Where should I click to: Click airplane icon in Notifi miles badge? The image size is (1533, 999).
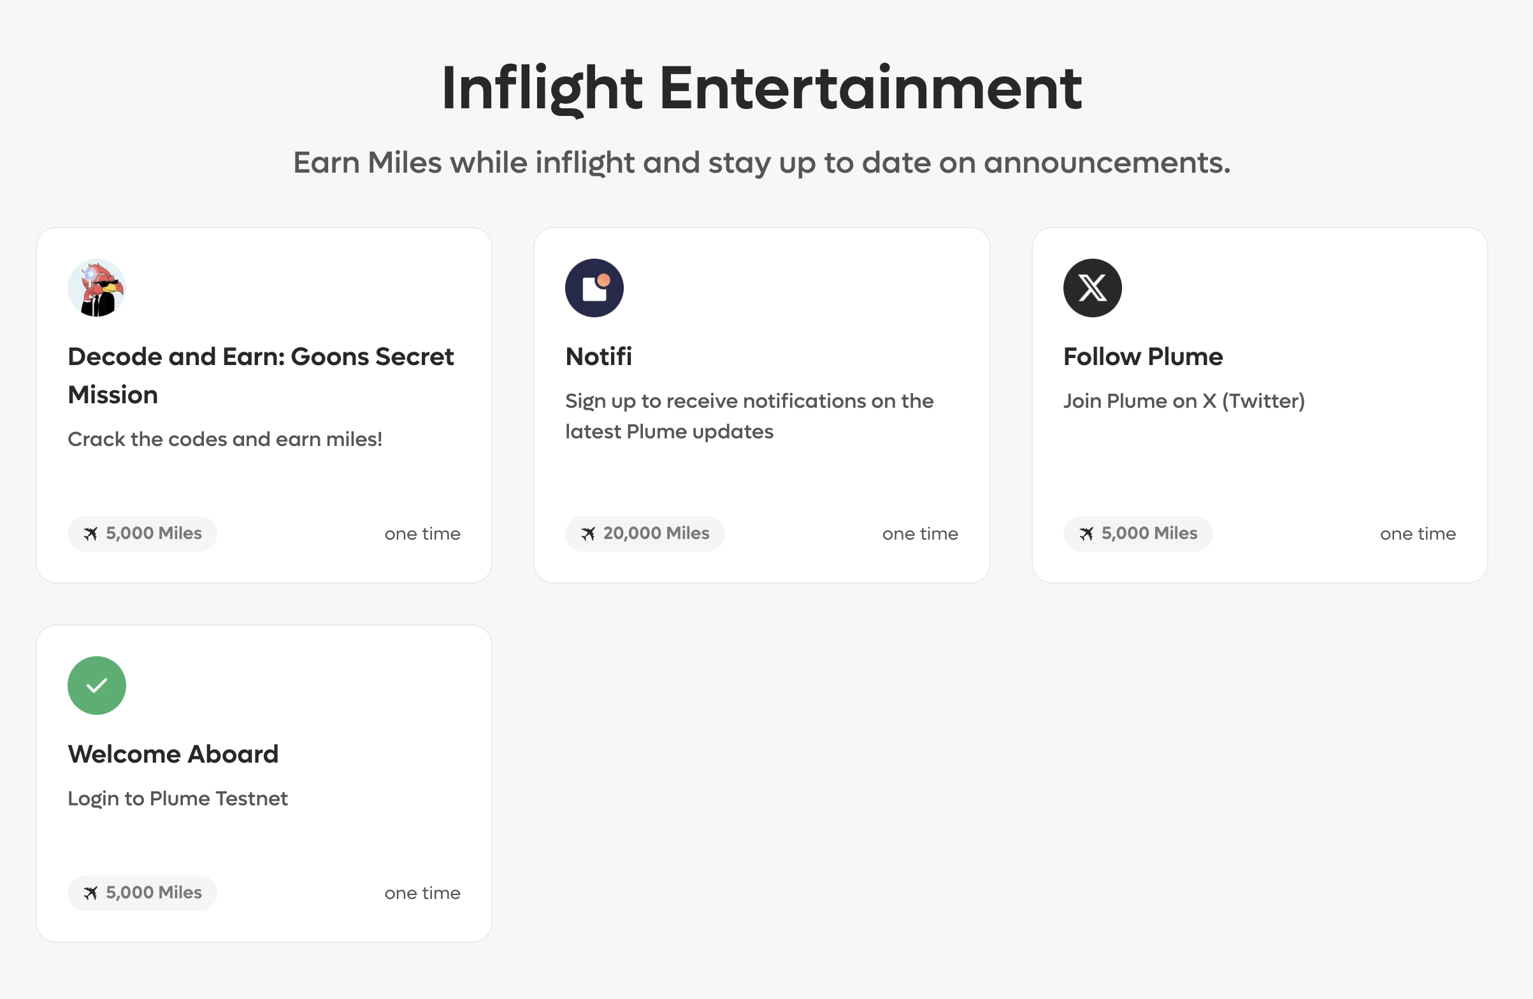tap(588, 533)
